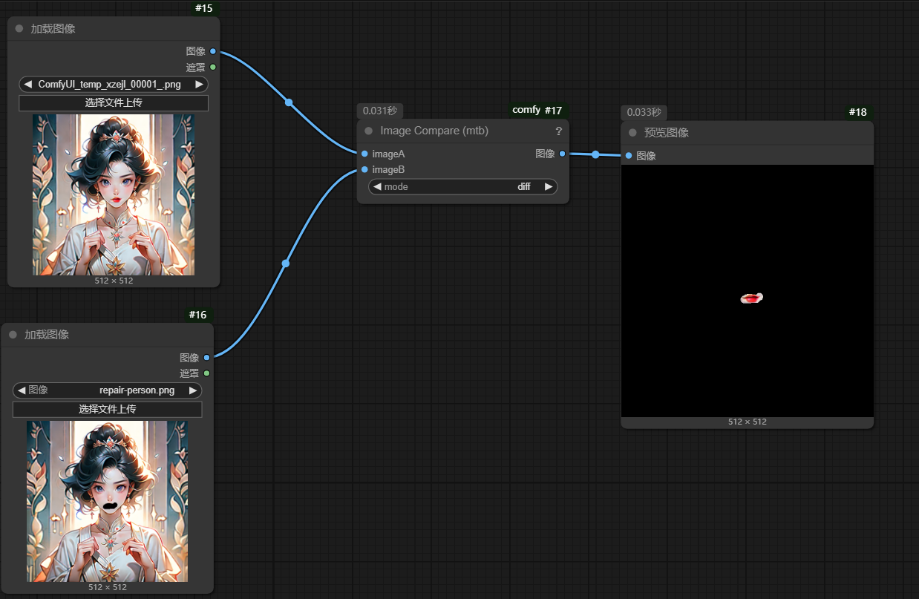Click the blue image output port on node #16
The image size is (919, 599).
[206, 358]
